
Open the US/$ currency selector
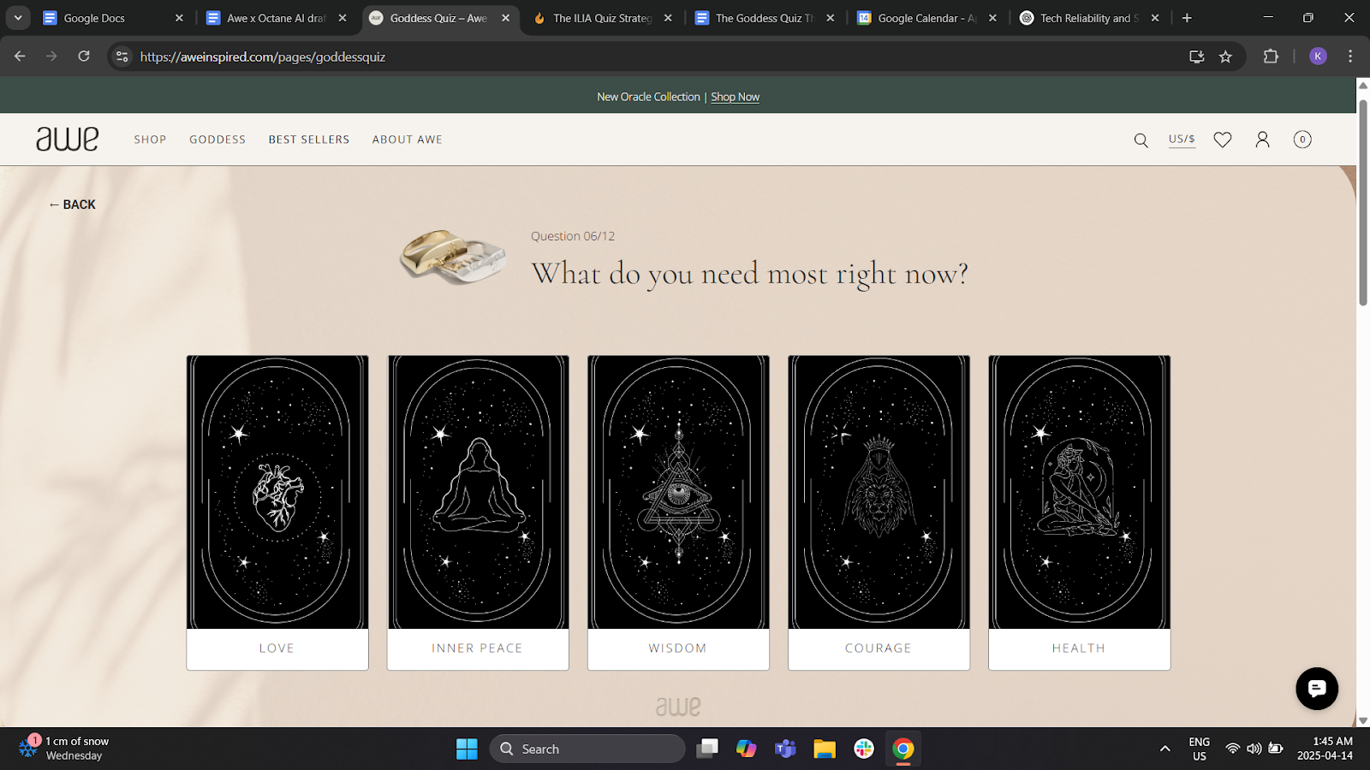click(1182, 139)
